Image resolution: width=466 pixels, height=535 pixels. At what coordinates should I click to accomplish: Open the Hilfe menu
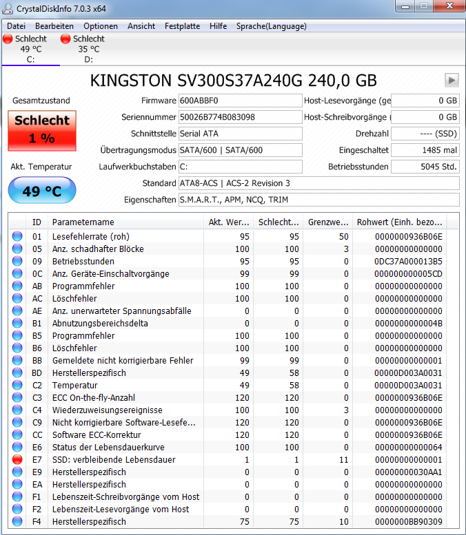(218, 26)
